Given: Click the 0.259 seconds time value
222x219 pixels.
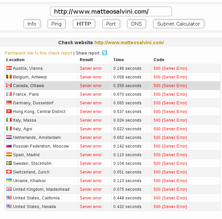Looking at the screenshot, I should (127, 86).
